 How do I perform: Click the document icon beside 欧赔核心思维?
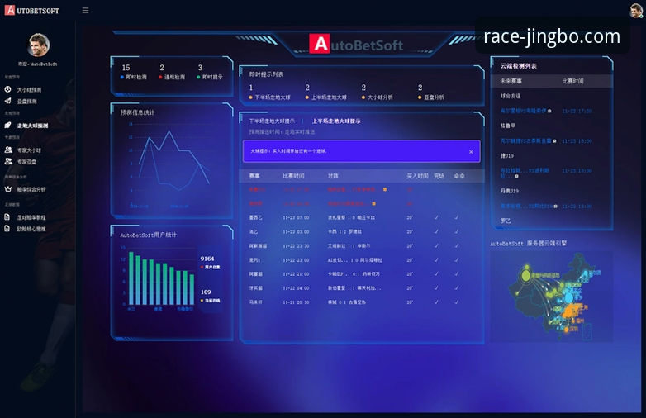pos(7,228)
